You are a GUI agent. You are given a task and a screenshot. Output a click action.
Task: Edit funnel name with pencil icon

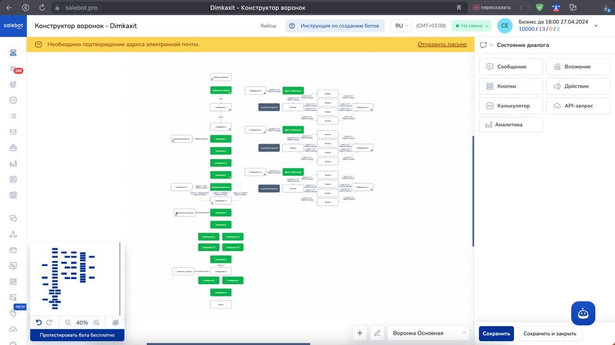[x=377, y=333]
